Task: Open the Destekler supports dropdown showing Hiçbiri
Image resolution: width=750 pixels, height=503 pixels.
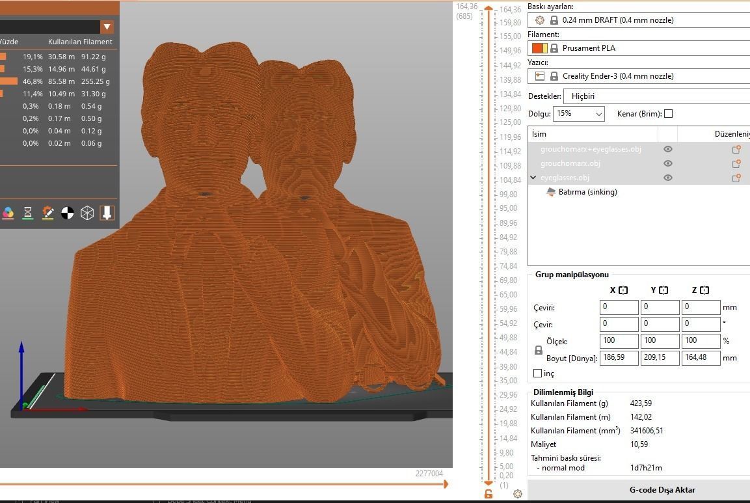Action: point(657,96)
